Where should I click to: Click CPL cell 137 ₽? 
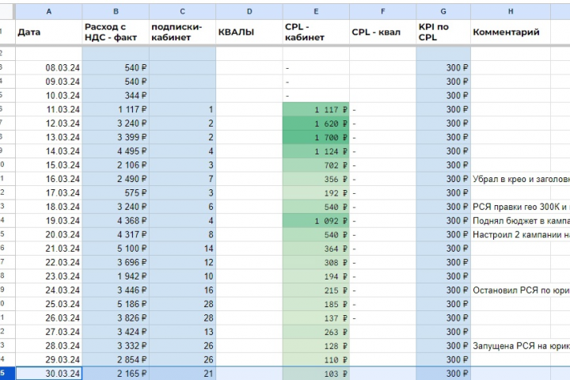pos(316,317)
